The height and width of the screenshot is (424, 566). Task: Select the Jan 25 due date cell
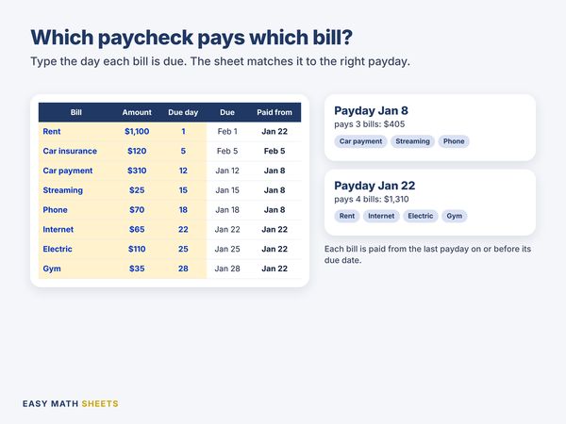(227, 249)
